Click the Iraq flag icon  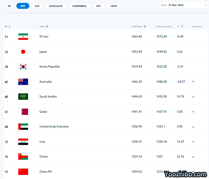click(23, 142)
